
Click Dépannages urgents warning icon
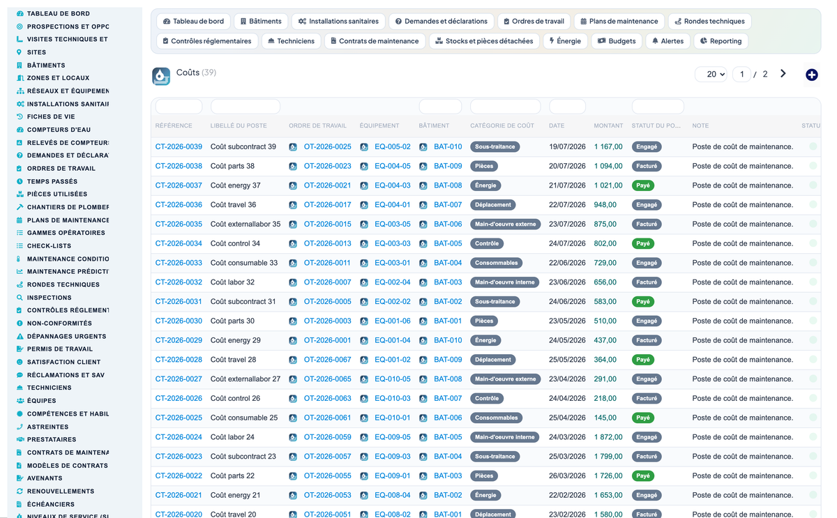(20, 336)
